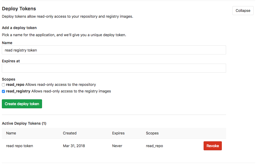This screenshot has width=257, height=168.
Task: Open the empty Expires at date field
Action: pos(114,68)
